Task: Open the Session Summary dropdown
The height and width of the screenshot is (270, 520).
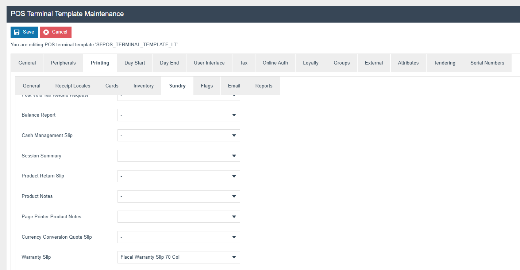Action: (x=178, y=156)
